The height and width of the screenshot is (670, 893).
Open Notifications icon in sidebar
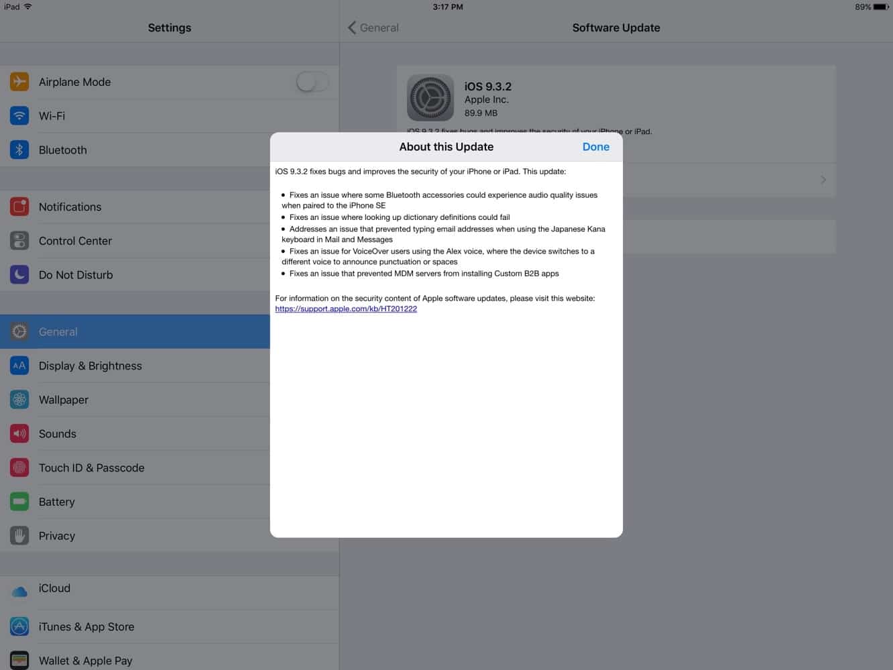pos(19,207)
